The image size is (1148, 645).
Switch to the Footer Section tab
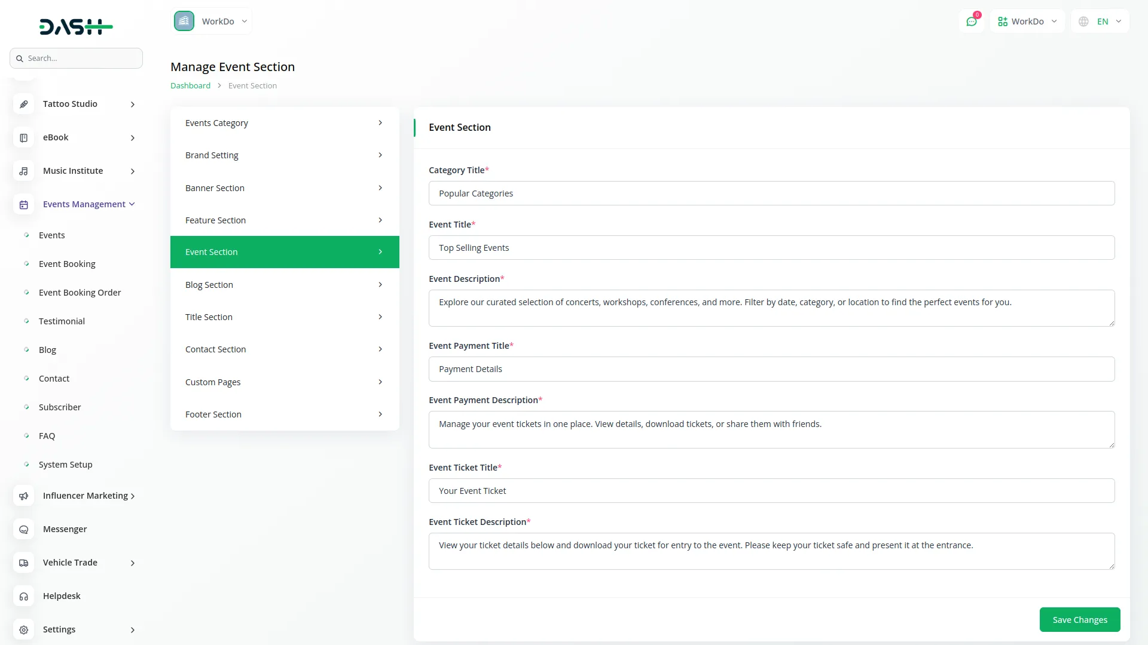pos(285,414)
